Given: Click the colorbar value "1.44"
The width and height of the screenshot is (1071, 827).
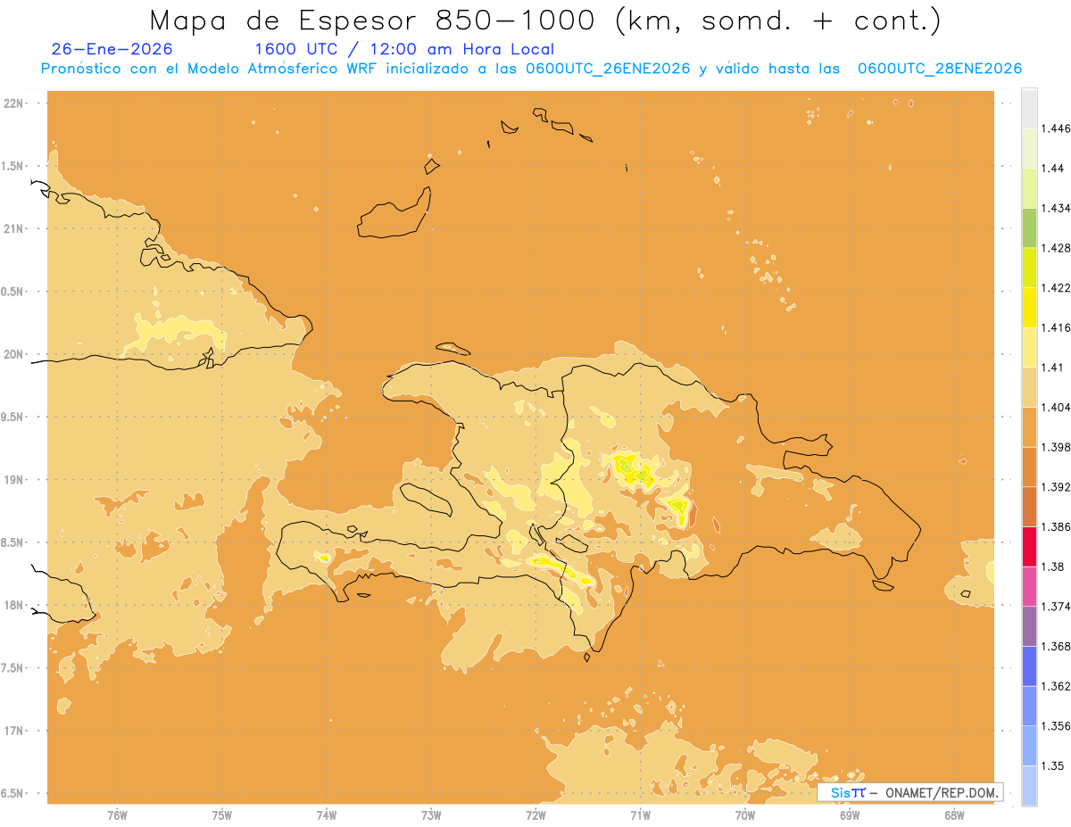Looking at the screenshot, I should (x=1053, y=168).
